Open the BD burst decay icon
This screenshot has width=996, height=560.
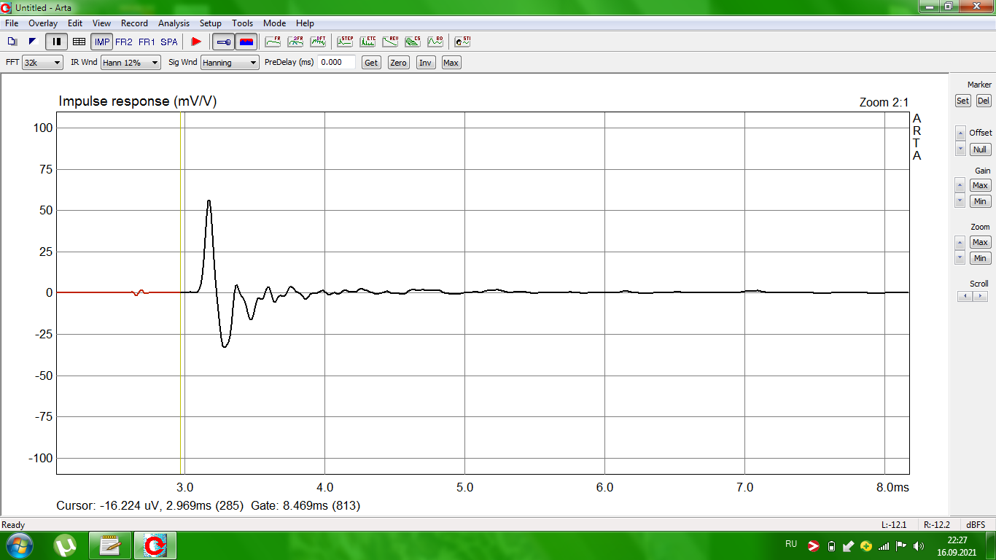[435, 42]
